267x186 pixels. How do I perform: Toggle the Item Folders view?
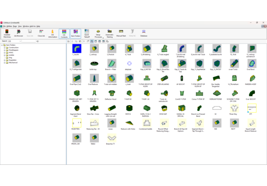[76, 33]
